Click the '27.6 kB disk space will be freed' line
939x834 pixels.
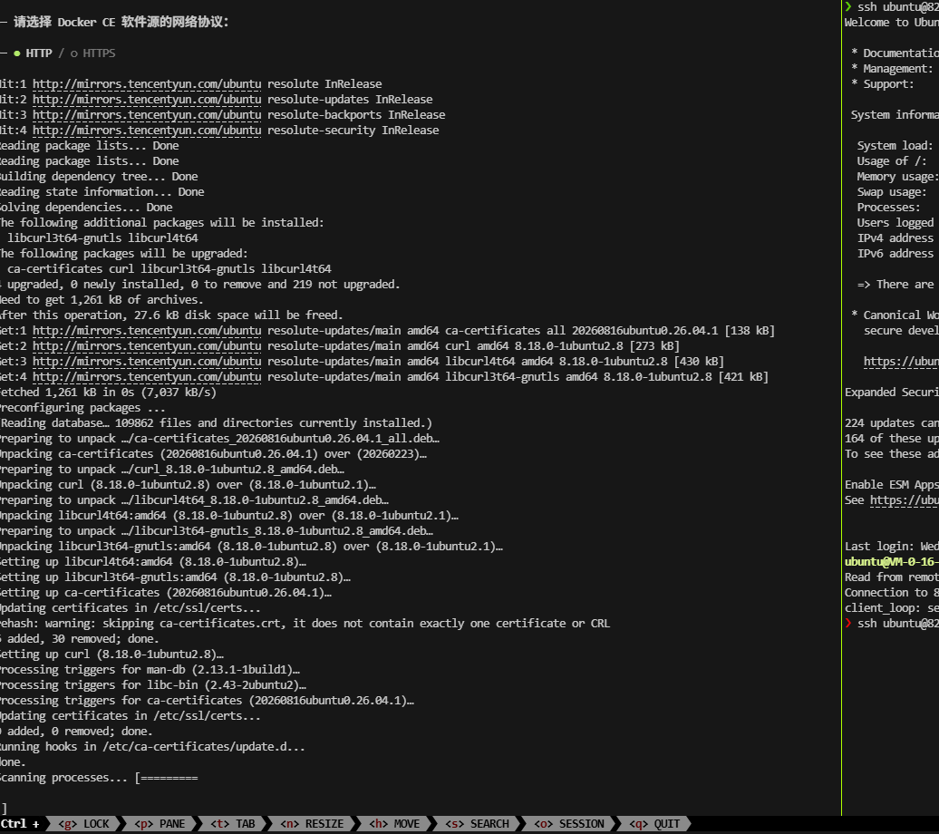coord(171,315)
